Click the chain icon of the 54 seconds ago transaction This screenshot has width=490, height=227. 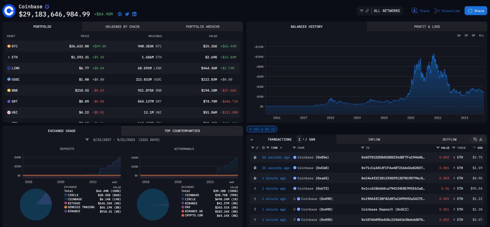[255, 157]
